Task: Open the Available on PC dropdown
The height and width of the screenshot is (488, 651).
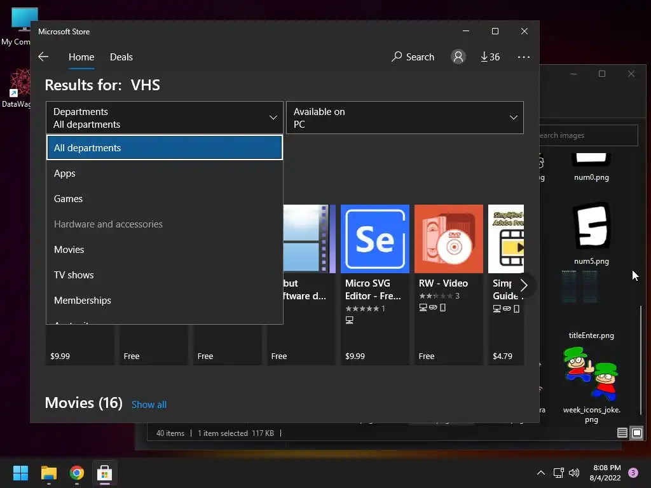Action: 405,118
